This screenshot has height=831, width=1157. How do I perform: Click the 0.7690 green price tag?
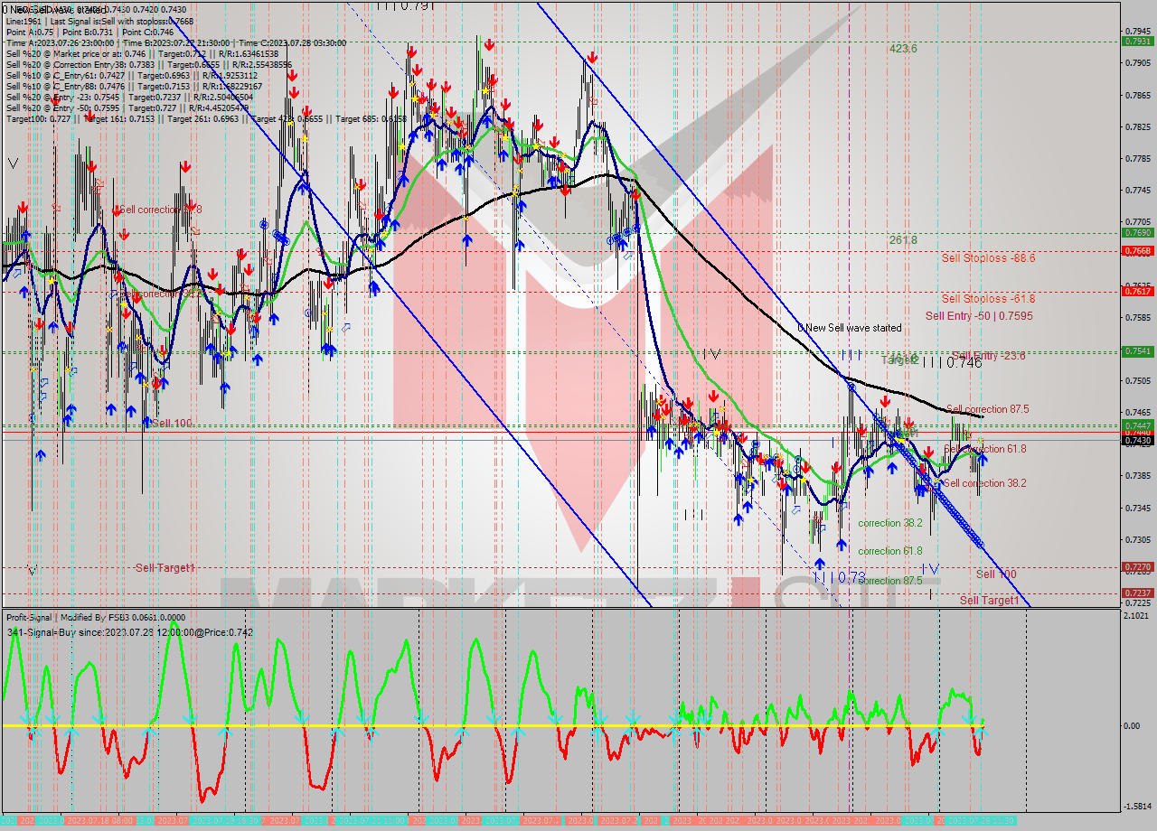(x=1137, y=232)
